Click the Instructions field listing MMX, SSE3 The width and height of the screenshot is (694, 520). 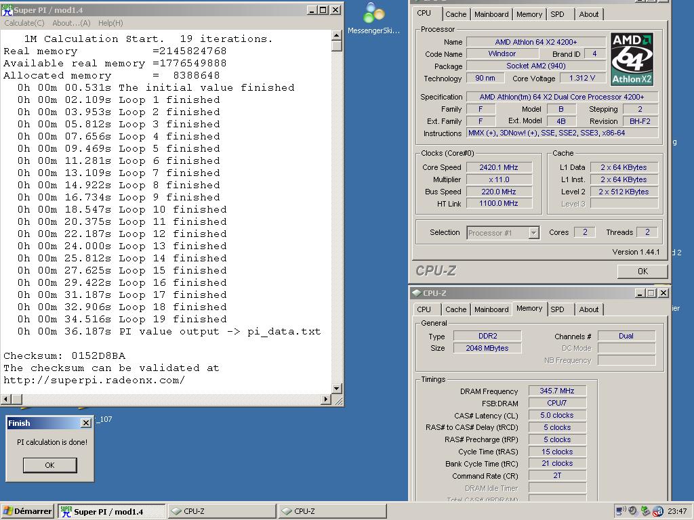click(562, 133)
